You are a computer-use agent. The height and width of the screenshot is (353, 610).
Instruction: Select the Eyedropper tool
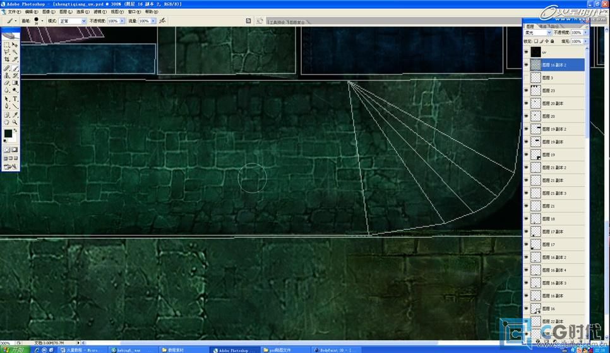[x=15, y=115]
